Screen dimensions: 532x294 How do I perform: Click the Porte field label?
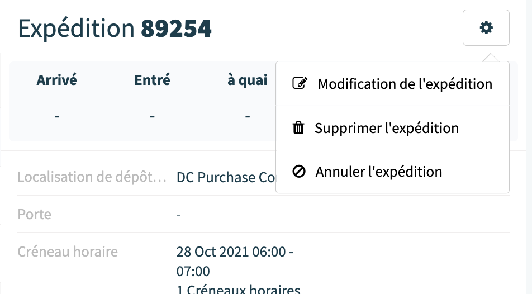click(34, 214)
